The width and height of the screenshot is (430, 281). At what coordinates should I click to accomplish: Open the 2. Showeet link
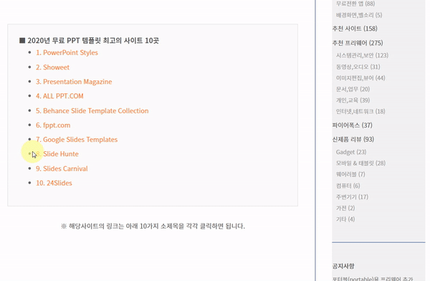click(x=52, y=67)
